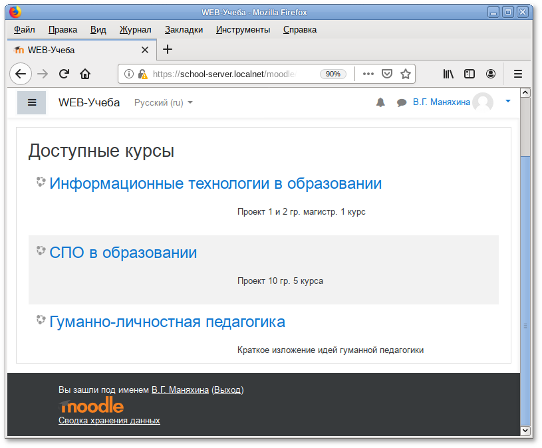Open the Правка menu
Screen dimensions: 542x448
point(63,30)
